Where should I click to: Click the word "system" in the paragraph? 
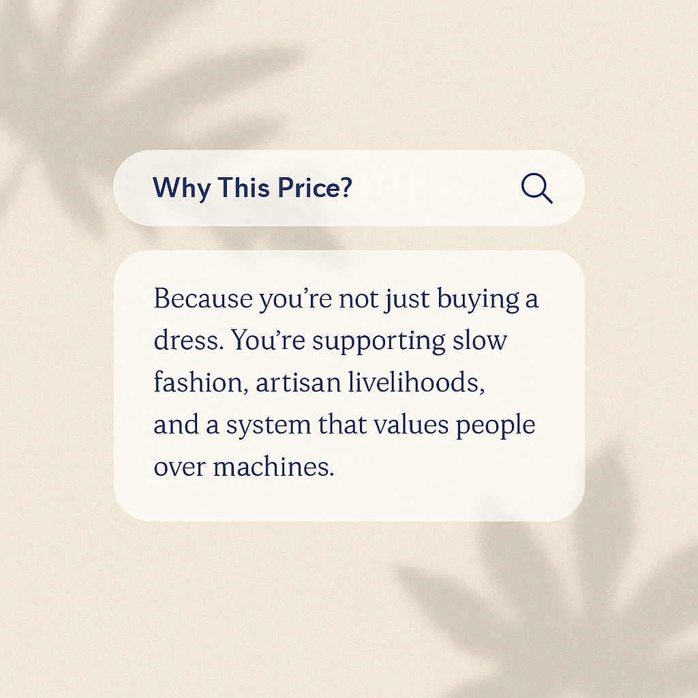(x=269, y=425)
